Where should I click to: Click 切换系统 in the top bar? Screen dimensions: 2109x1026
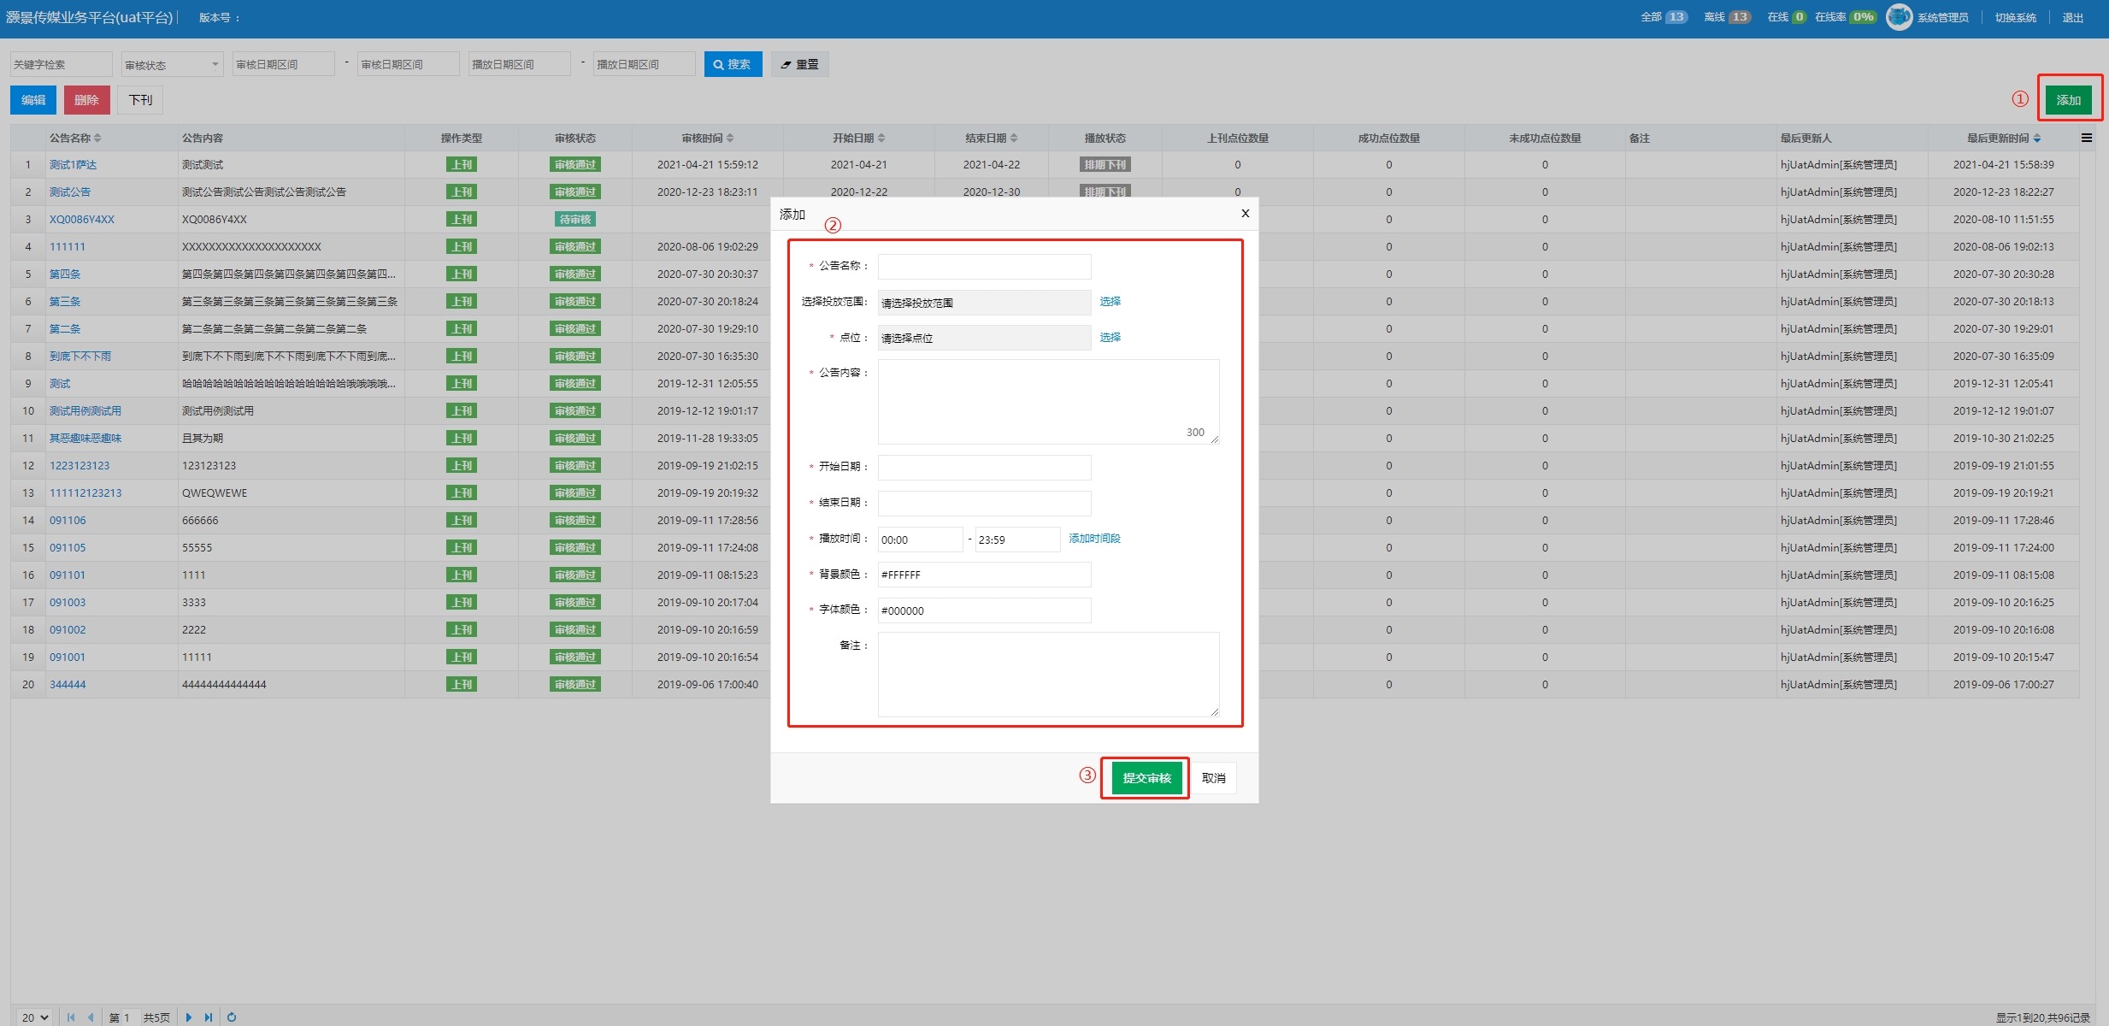click(2015, 18)
